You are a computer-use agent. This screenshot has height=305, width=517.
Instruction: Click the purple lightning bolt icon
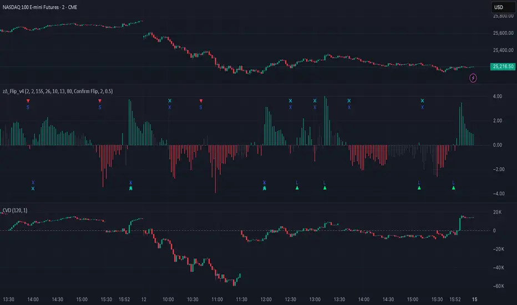[x=473, y=78]
